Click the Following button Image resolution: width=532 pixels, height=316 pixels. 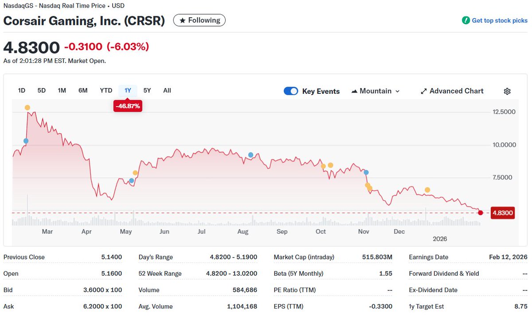click(x=199, y=20)
